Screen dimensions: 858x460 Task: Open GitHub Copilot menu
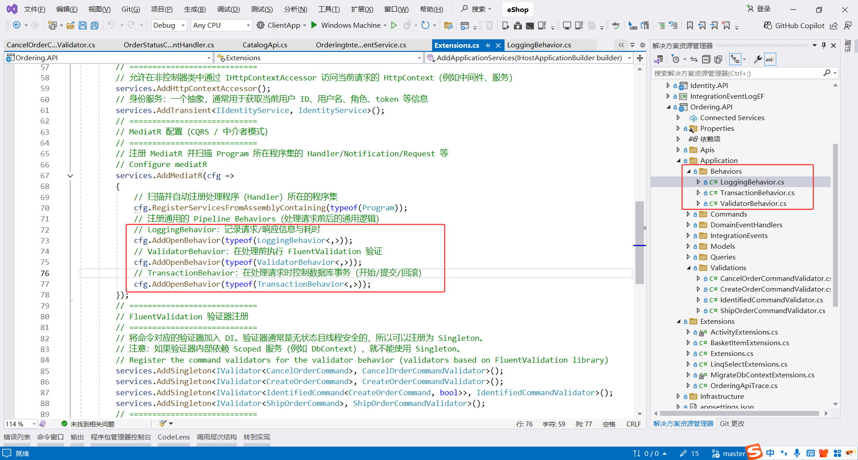tap(794, 25)
